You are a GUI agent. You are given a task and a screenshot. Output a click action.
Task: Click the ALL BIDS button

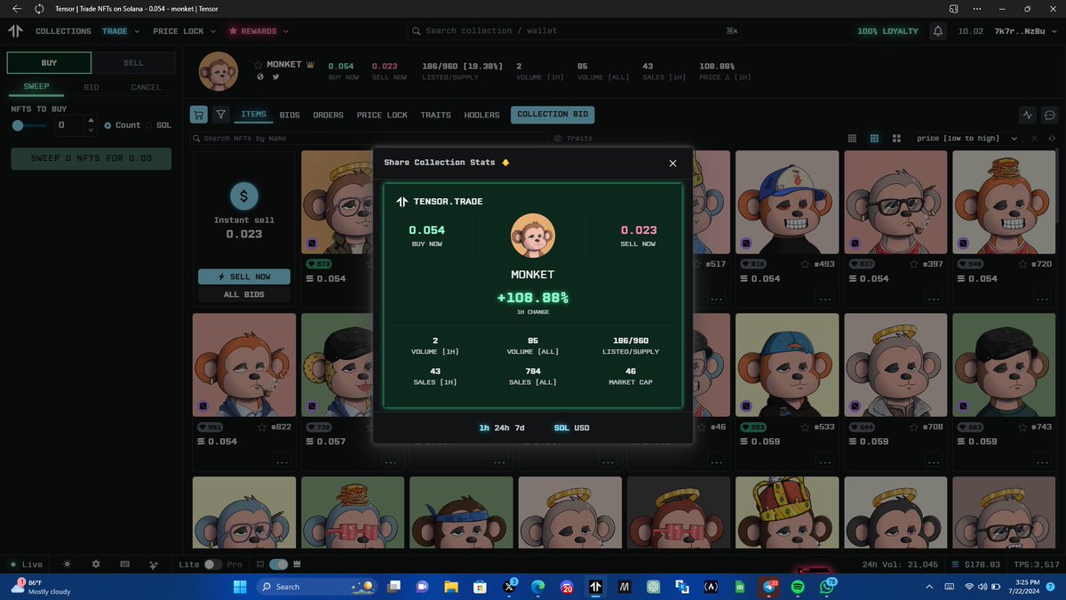pyautogui.click(x=244, y=294)
